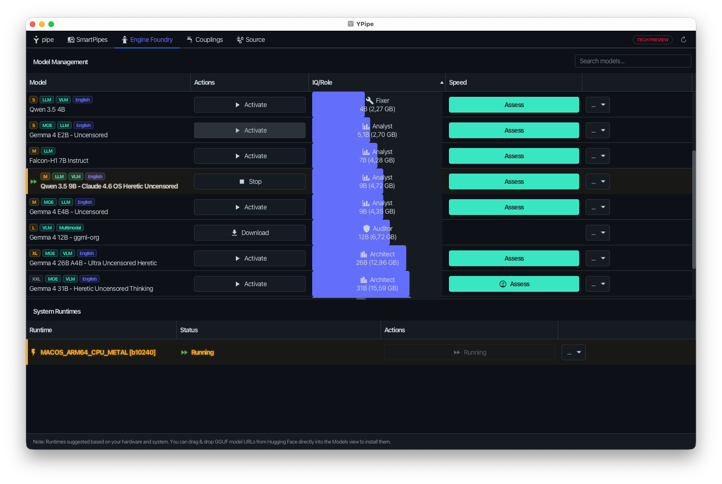The width and height of the screenshot is (722, 484).
Task: Open the options dropdown for Gemma 4 31B
Action: pyautogui.click(x=598, y=284)
